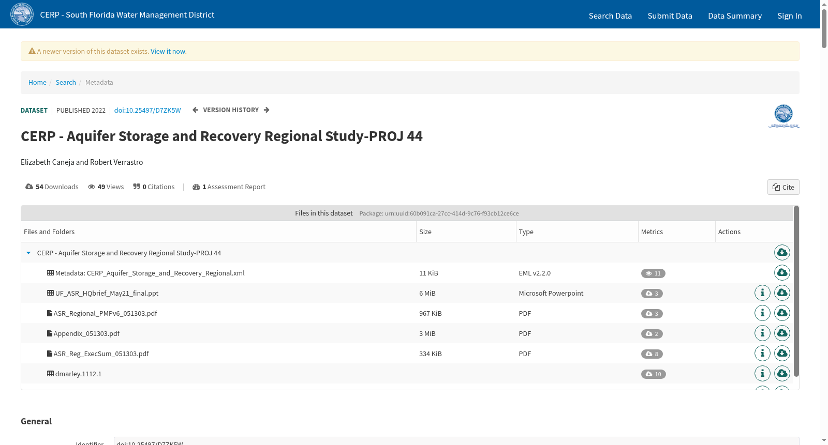Download the entire CERP dataset package
The image size is (828, 445).
pyautogui.click(x=782, y=252)
